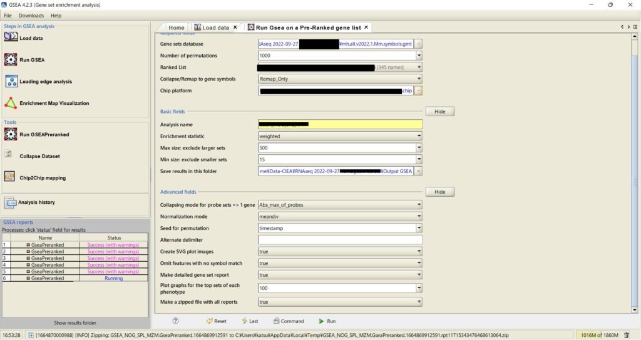Open the Help menu
641x340 pixels.
pyautogui.click(x=56, y=16)
